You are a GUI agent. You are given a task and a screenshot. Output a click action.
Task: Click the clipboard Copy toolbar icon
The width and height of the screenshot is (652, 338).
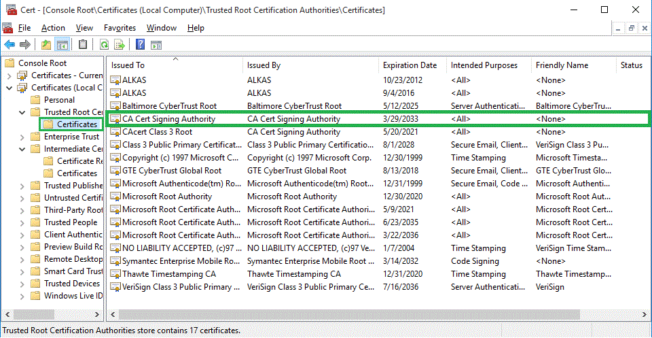(83, 45)
